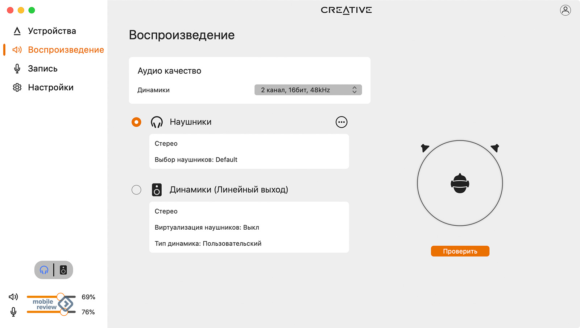This screenshot has height=328, width=580.
Task: Mute the microphone icon at bottom left
Action: click(x=13, y=312)
